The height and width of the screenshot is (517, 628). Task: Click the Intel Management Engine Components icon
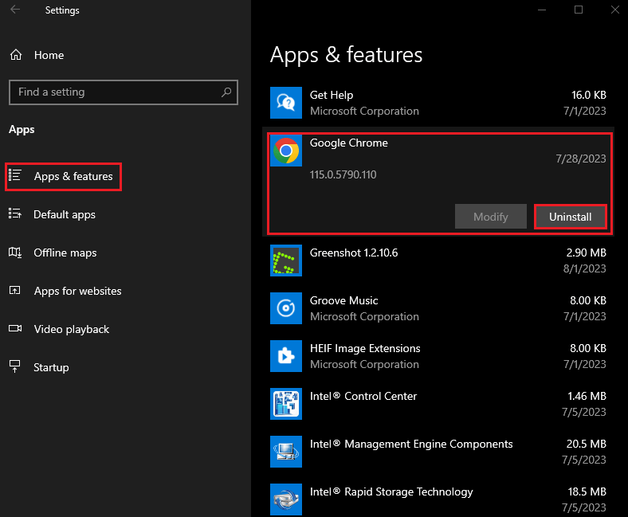click(x=286, y=452)
